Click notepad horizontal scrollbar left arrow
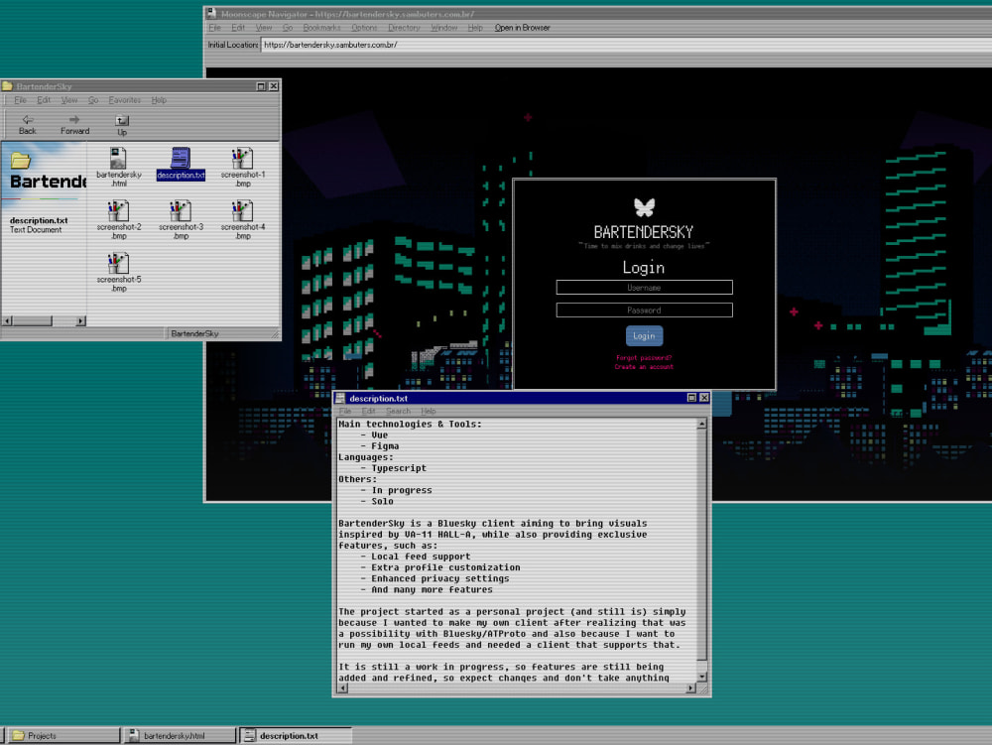 tap(343, 688)
